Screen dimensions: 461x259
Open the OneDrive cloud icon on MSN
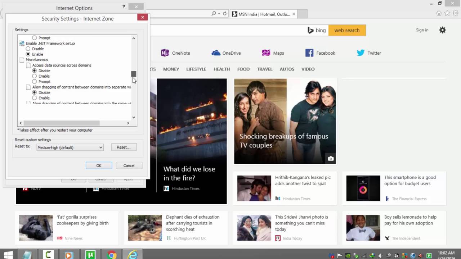(x=216, y=53)
